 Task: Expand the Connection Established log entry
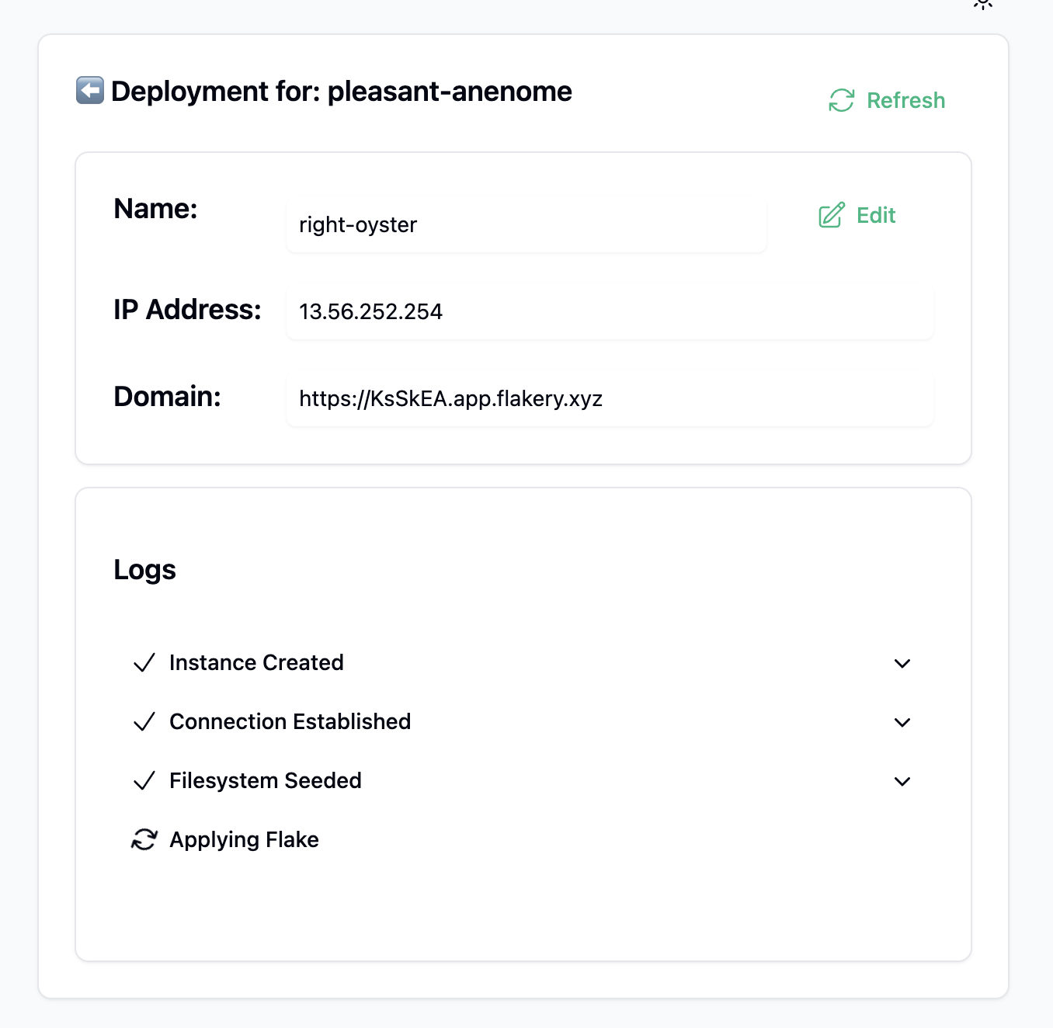click(x=902, y=723)
